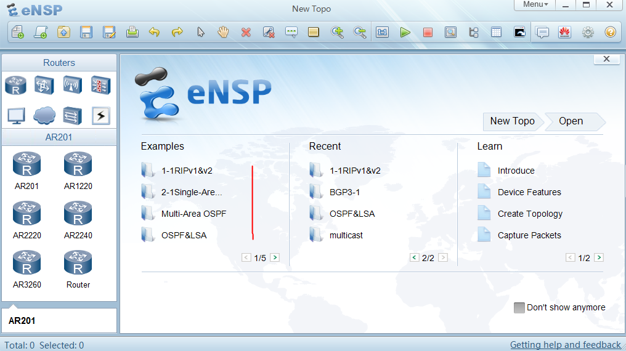
Task: Open the Menu dropdown
Action: coord(535,4)
